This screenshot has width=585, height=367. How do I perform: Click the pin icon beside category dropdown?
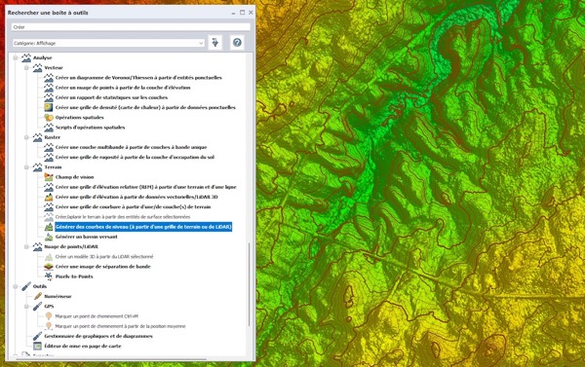pyautogui.click(x=214, y=43)
